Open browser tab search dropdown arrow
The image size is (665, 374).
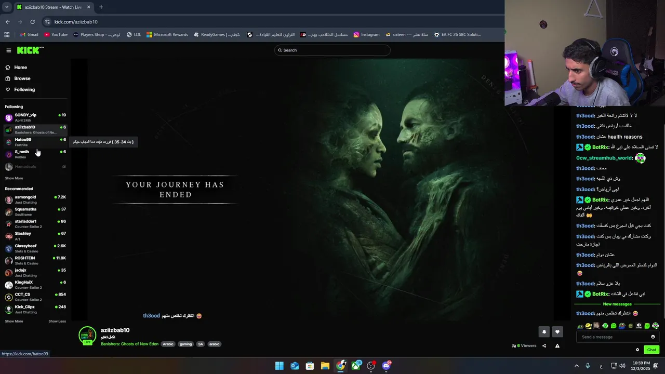click(6, 7)
